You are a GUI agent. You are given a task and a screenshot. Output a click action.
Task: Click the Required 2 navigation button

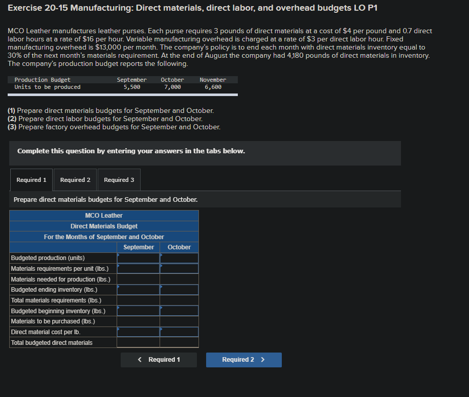click(243, 360)
